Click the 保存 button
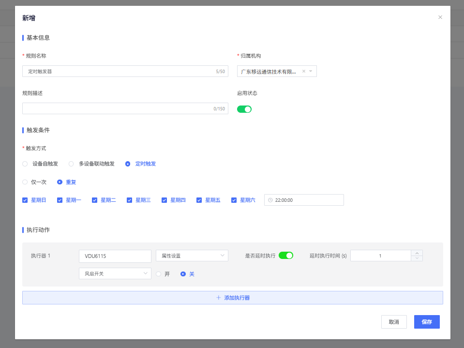Screen dimensions: 464x348 tap(426, 322)
